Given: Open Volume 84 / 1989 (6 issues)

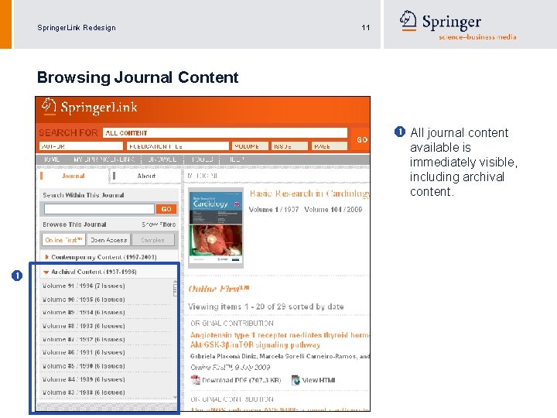Looking at the screenshot, I should 84,379.
